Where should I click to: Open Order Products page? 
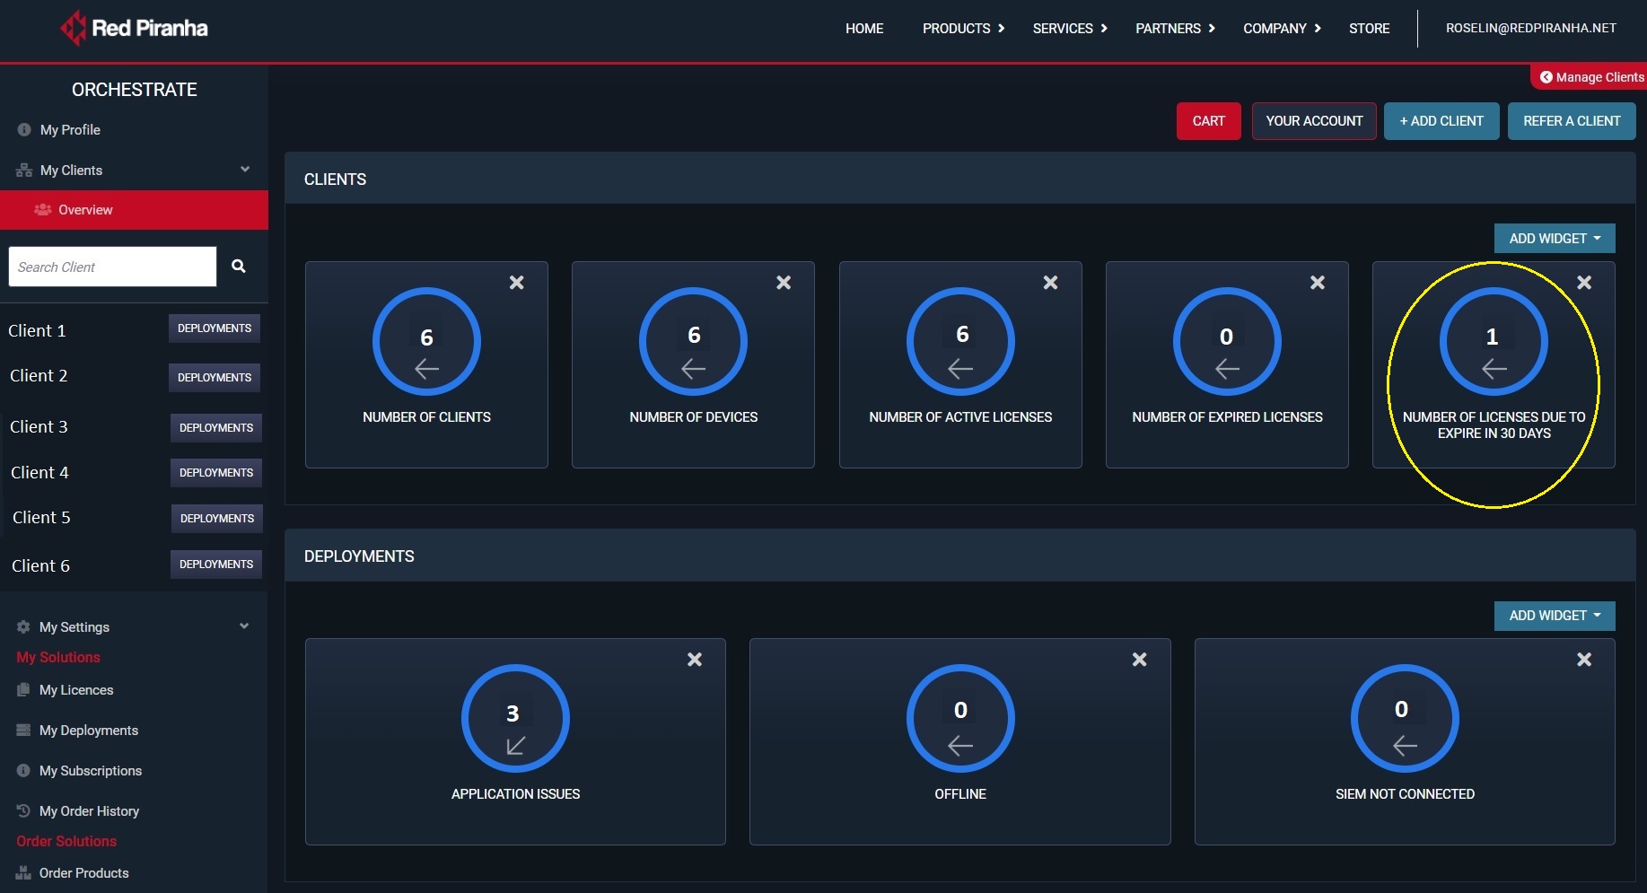coord(83,873)
